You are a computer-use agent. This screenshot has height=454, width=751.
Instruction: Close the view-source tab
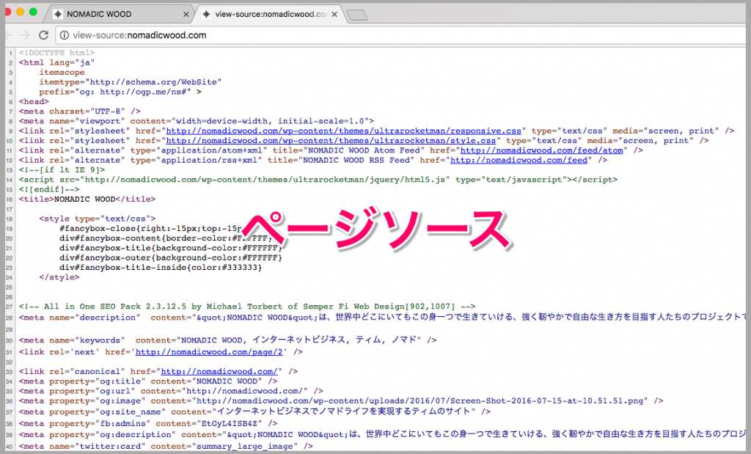(x=334, y=13)
